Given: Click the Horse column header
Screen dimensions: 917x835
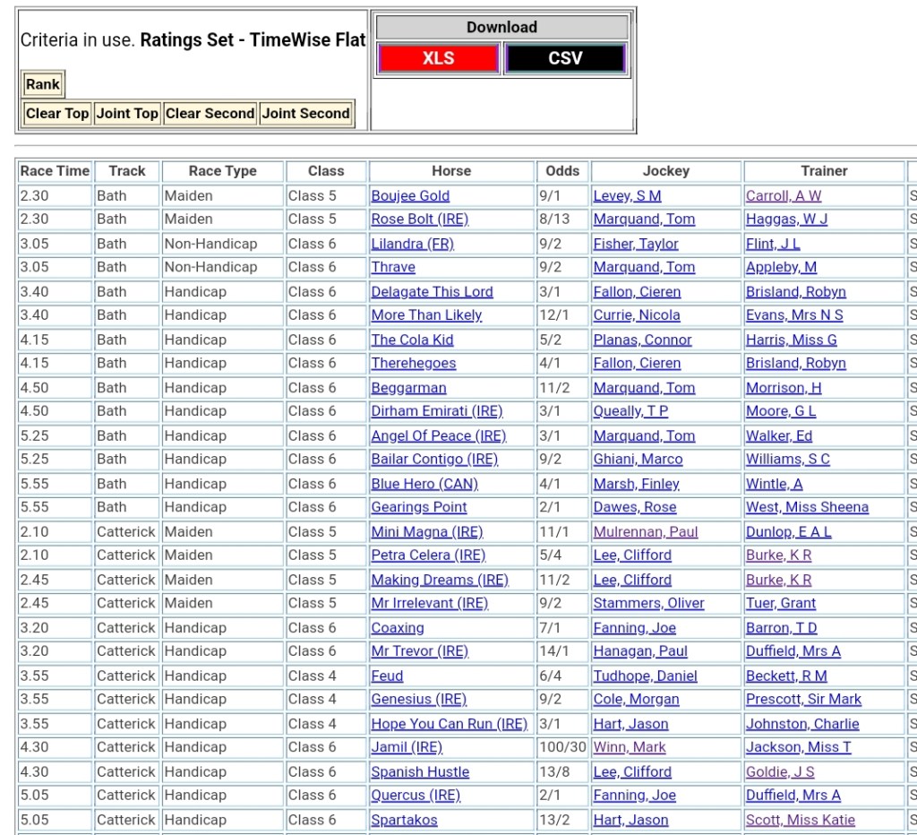Looking at the screenshot, I should click(x=450, y=171).
